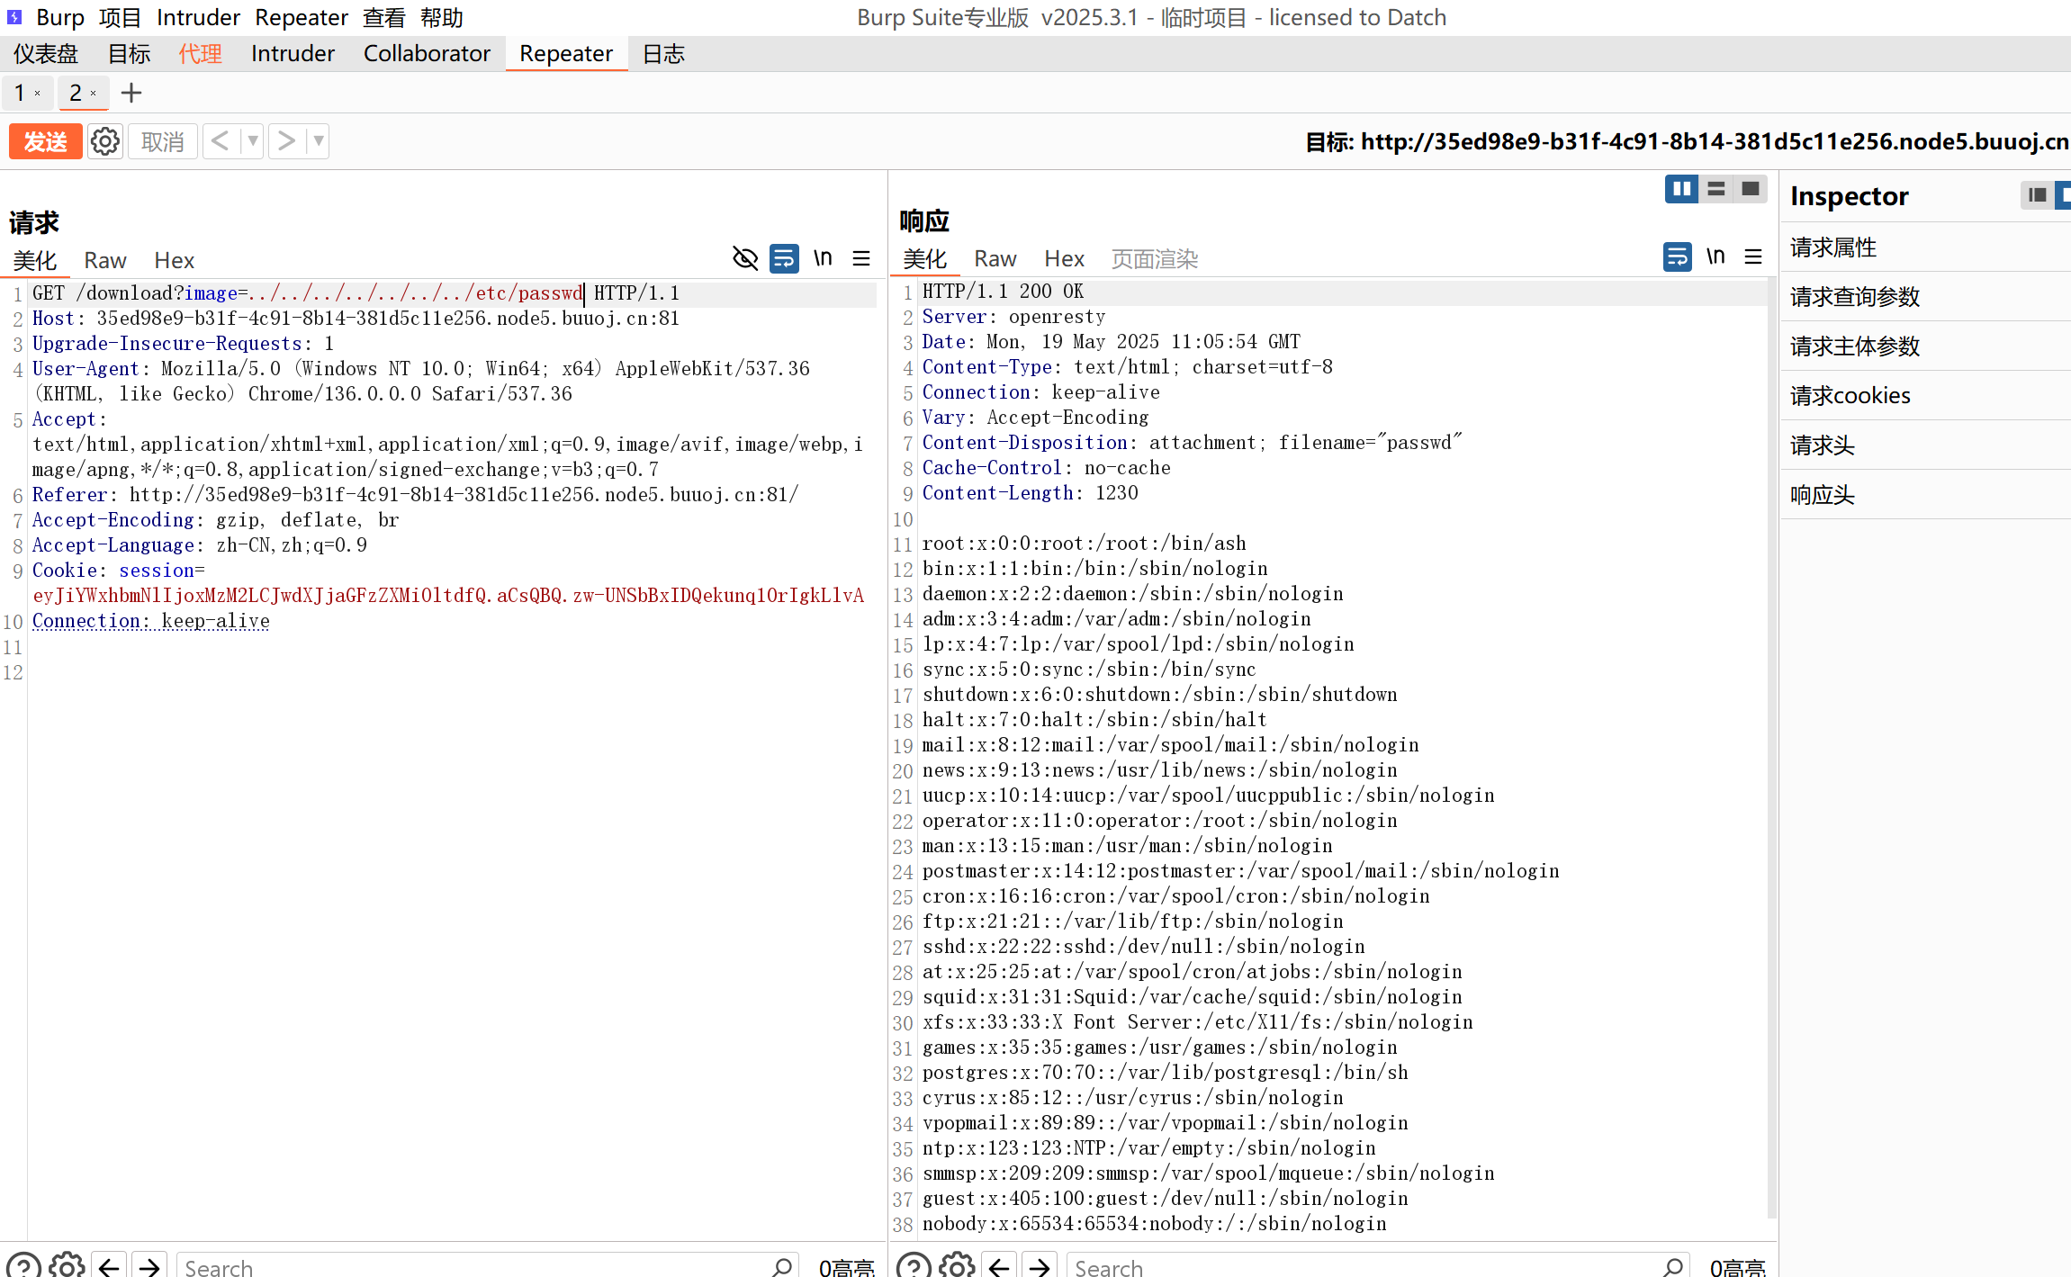Screen dimensions: 2071x1277
Task: Toggle line wrap icon in request panel
Action: (x=784, y=259)
